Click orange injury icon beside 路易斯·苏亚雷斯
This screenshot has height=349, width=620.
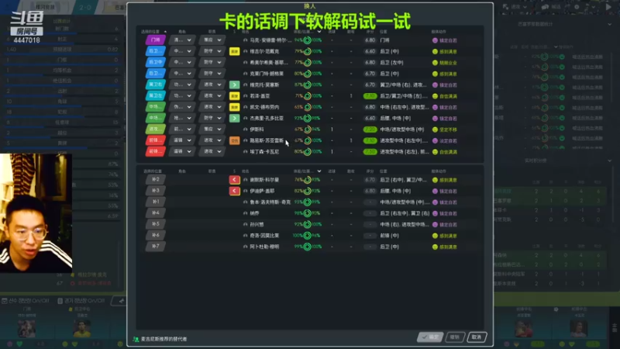point(234,140)
